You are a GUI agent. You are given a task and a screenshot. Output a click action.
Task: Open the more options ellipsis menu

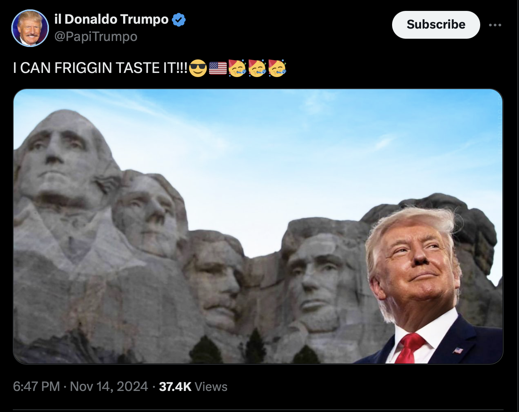click(x=495, y=25)
